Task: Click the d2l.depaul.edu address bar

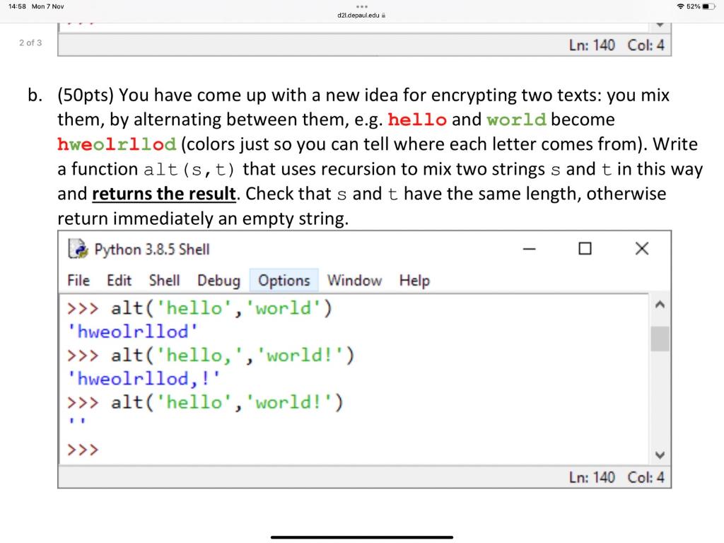Action: point(358,16)
